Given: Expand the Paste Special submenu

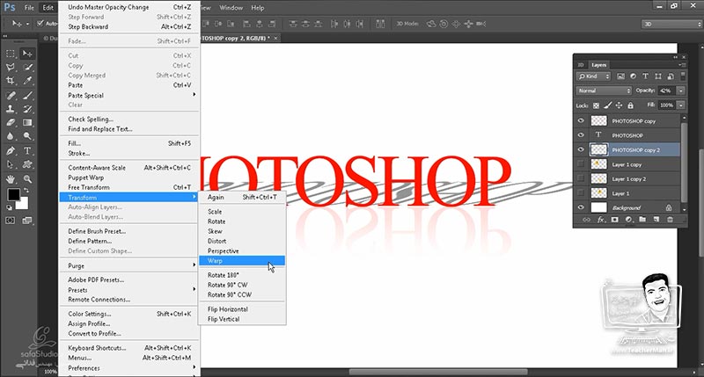Looking at the screenshot, I should point(129,95).
